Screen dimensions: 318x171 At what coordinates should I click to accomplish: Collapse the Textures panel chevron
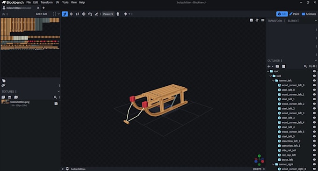tap(58, 91)
